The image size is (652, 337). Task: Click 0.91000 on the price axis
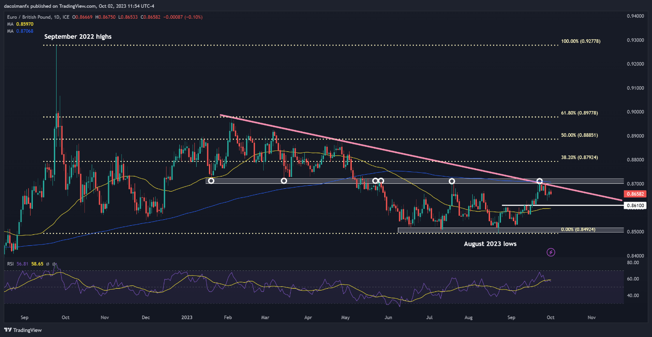click(635, 88)
